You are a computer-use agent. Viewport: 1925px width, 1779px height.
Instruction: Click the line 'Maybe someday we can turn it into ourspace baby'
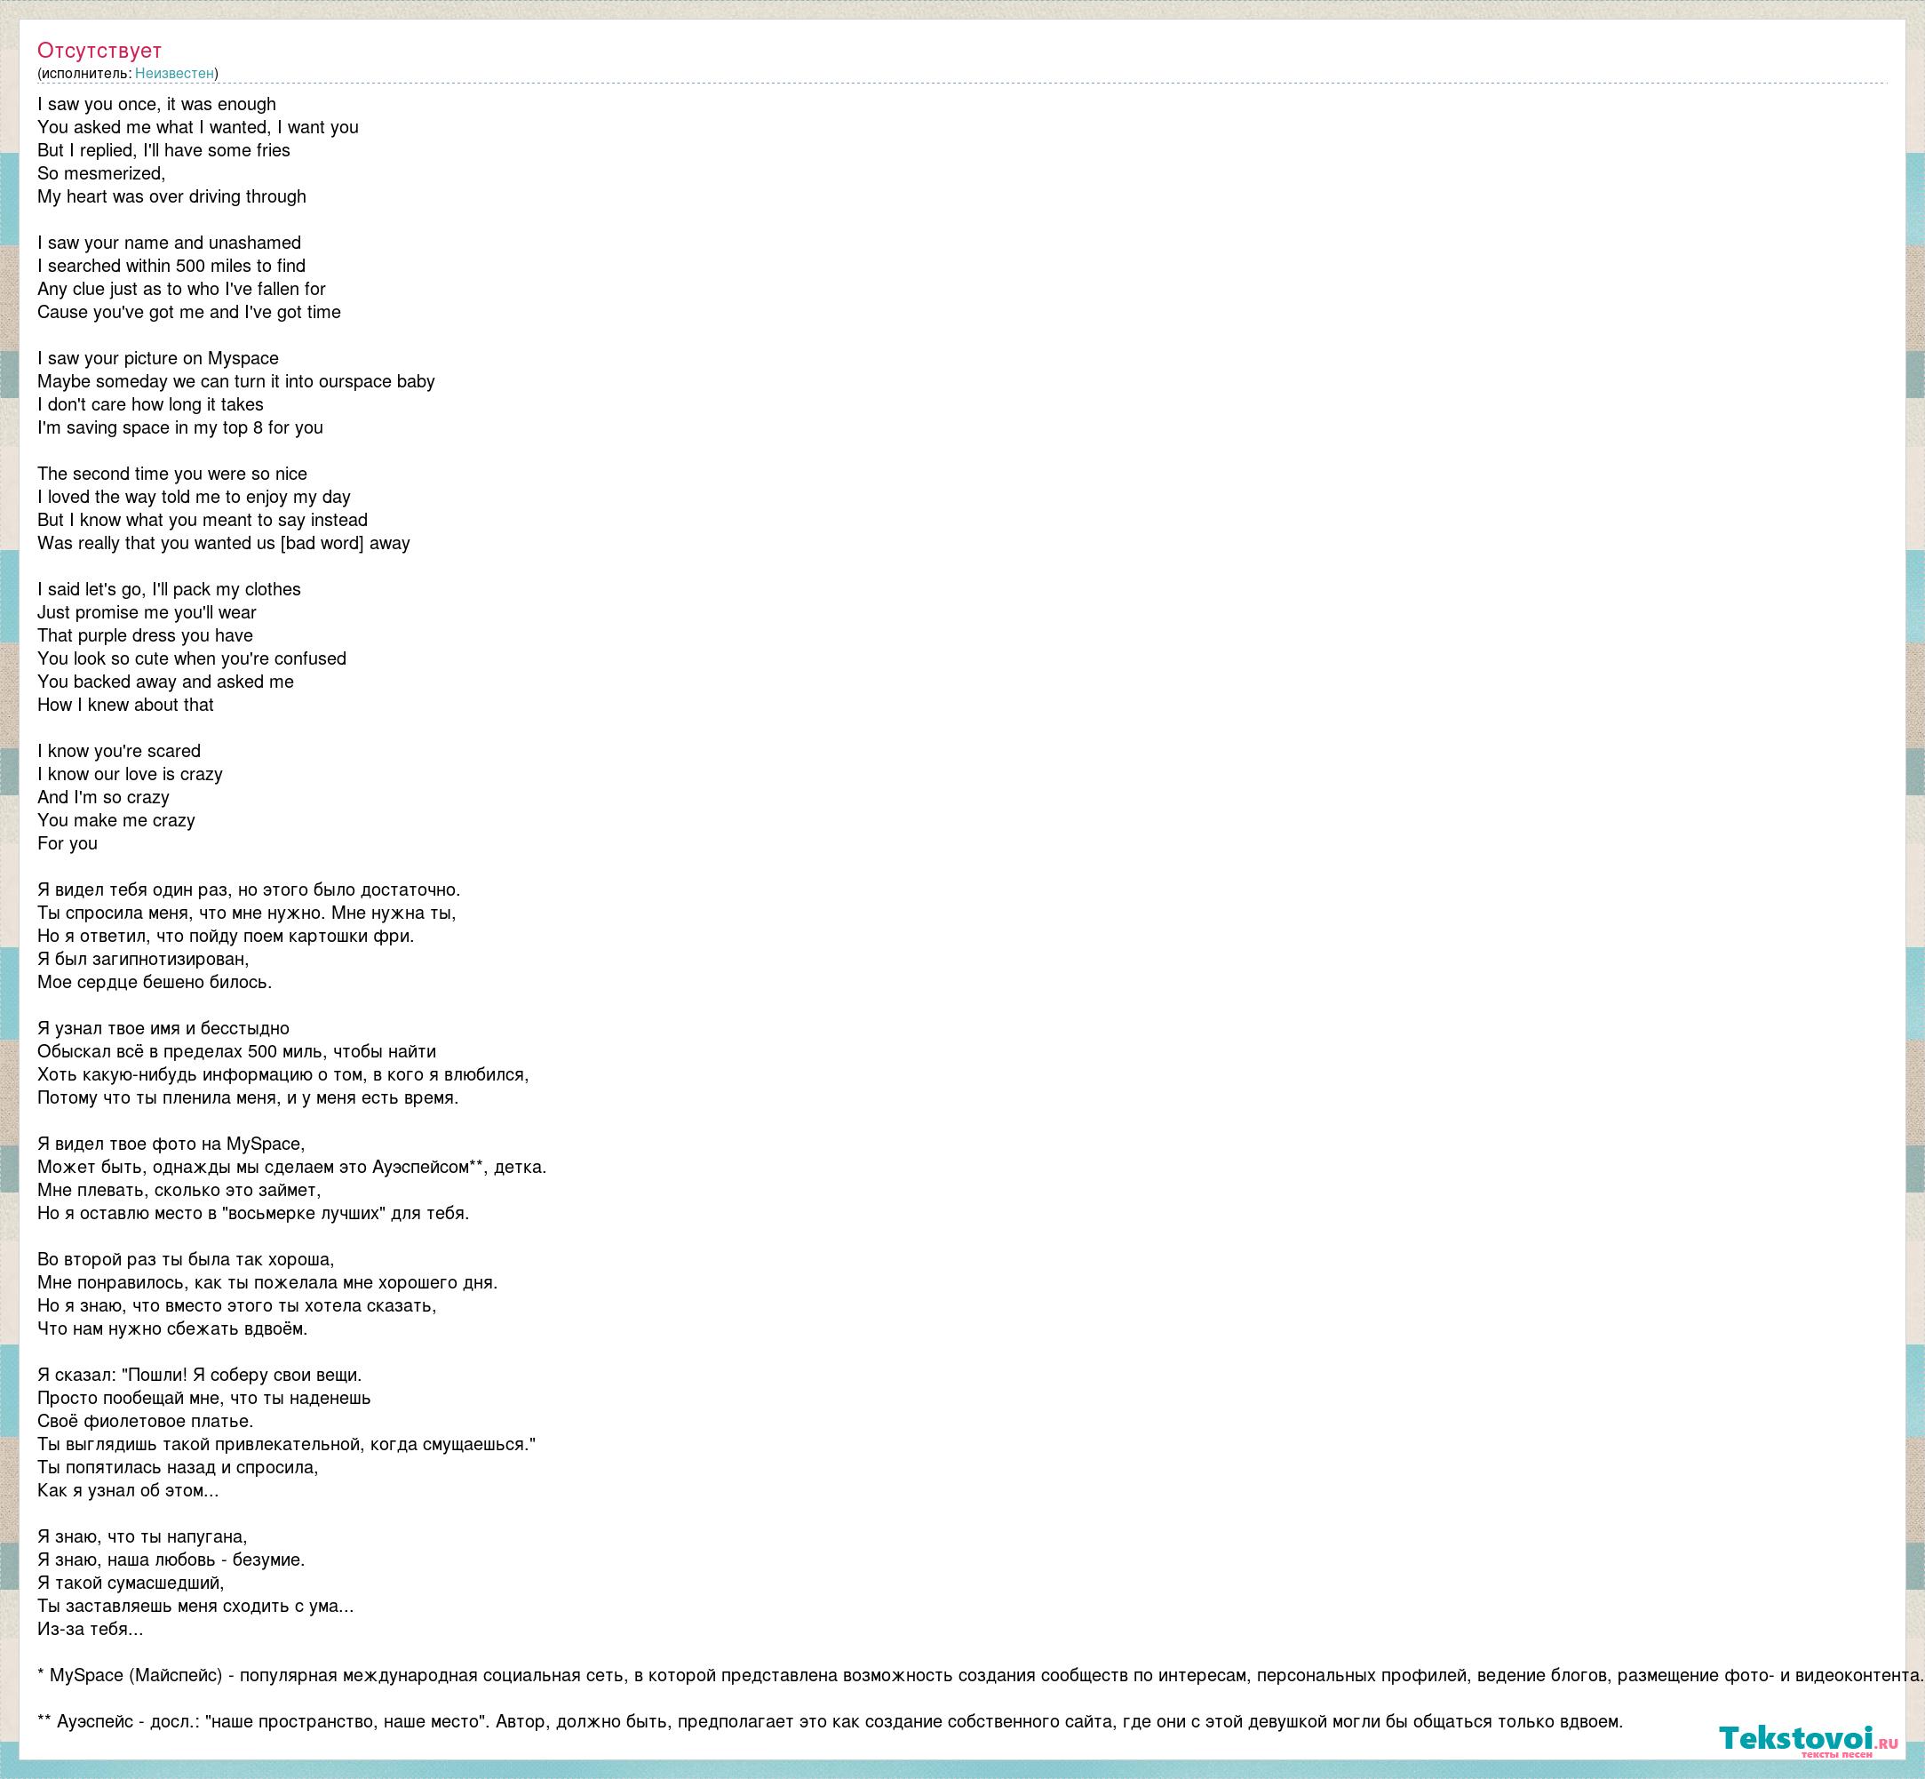tap(237, 381)
